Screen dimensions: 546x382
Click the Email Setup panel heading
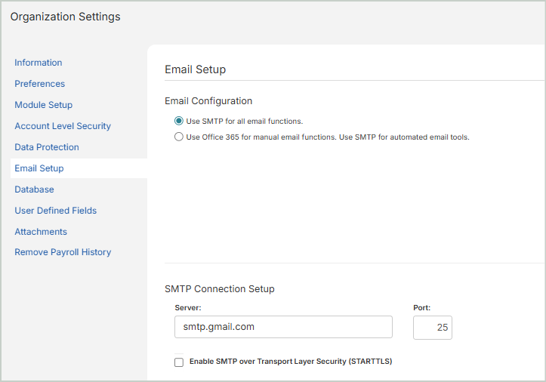[x=195, y=69]
